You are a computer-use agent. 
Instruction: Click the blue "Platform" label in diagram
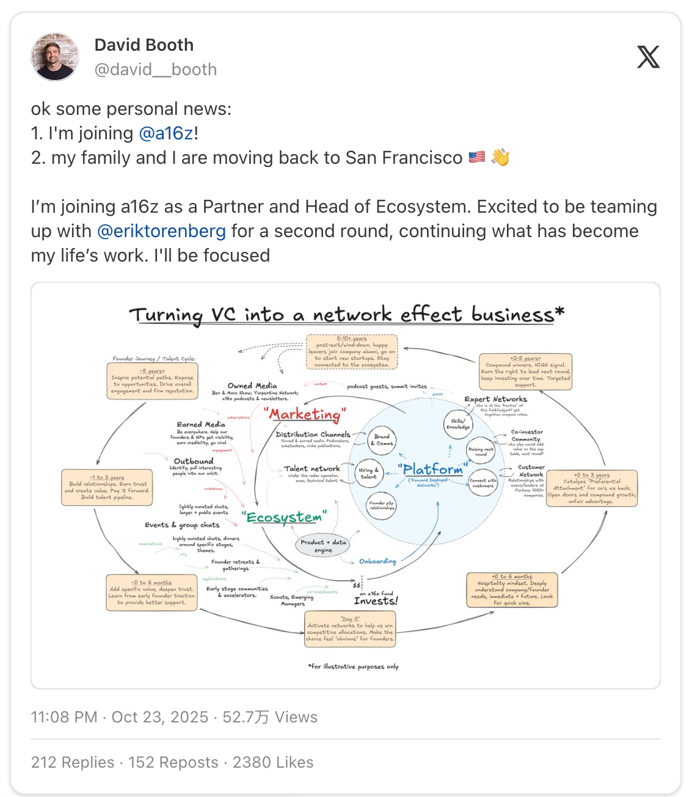432,469
